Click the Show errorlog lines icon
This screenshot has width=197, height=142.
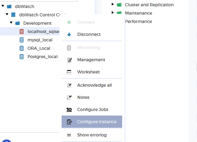(69, 135)
